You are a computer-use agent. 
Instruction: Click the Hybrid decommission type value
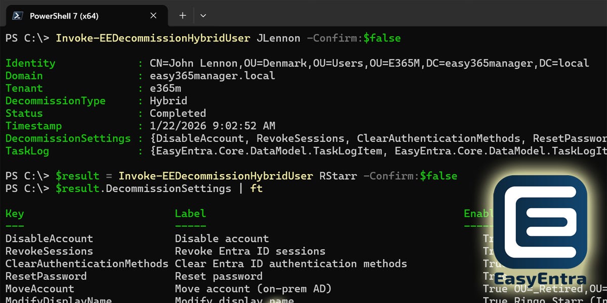click(x=168, y=101)
